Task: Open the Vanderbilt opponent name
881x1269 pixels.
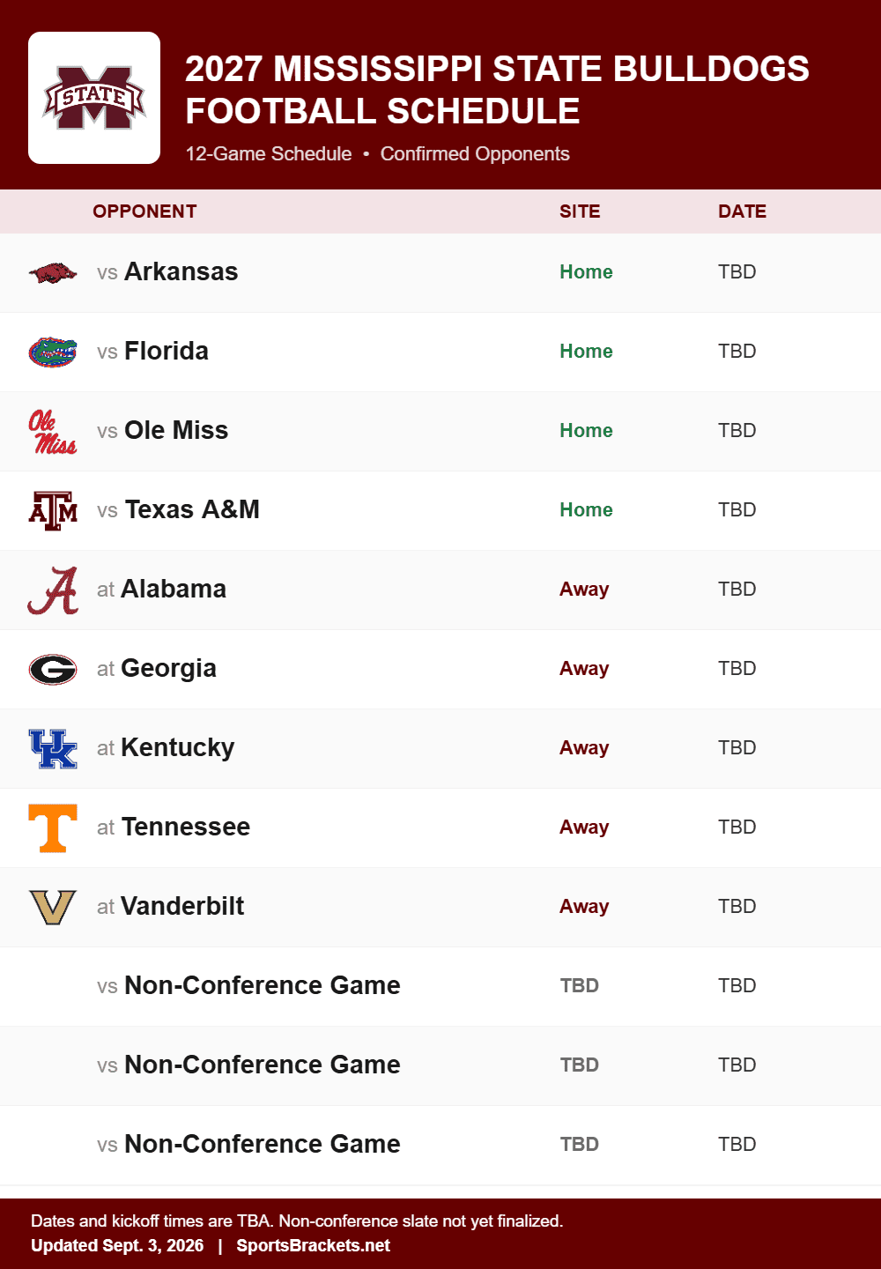Action: click(x=182, y=906)
